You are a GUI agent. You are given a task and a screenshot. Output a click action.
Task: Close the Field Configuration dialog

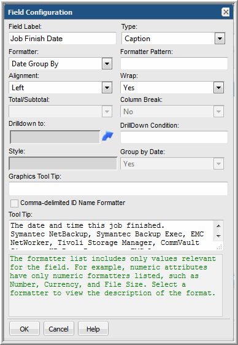226,12
